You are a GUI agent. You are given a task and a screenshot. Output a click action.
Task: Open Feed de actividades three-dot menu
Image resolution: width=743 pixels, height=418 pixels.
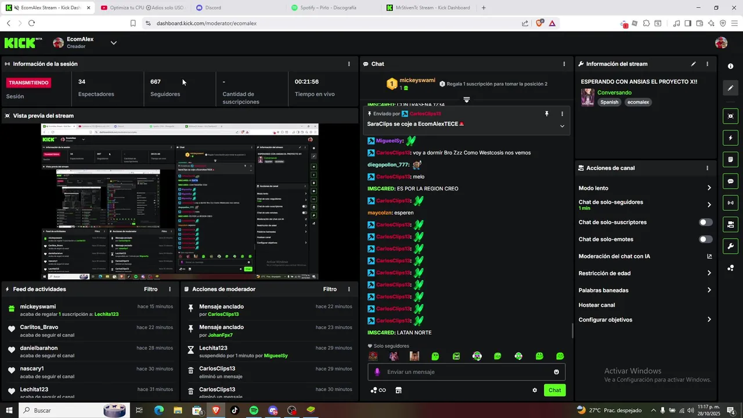coord(170,289)
